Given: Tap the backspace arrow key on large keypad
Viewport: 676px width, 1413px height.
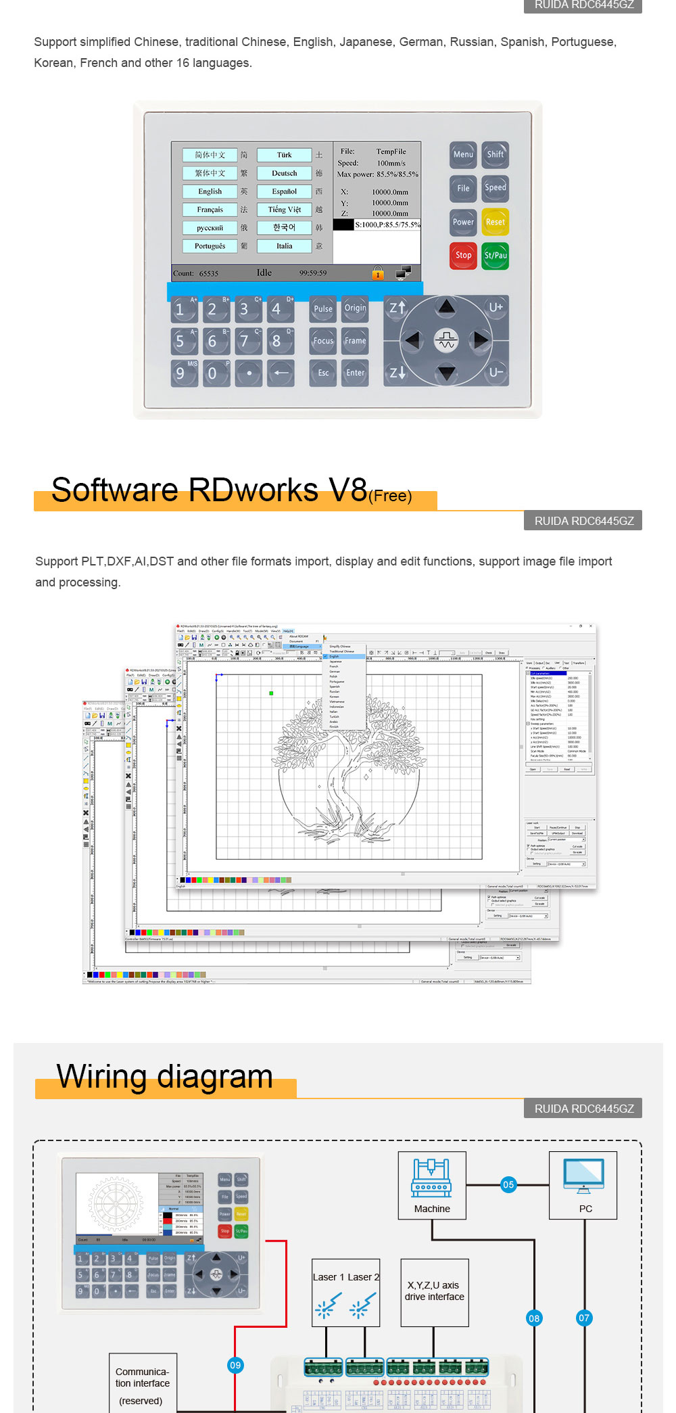Looking at the screenshot, I should click(281, 373).
